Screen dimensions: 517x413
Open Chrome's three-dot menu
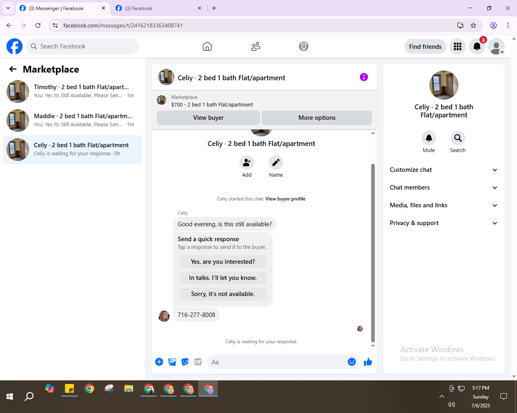[x=508, y=25]
